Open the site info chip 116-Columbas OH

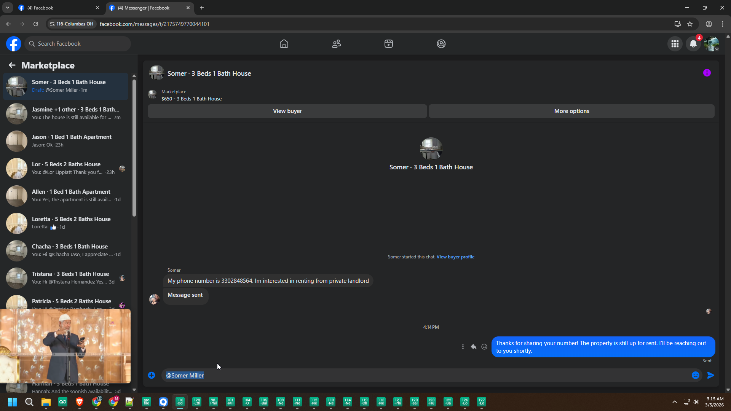point(72,24)
